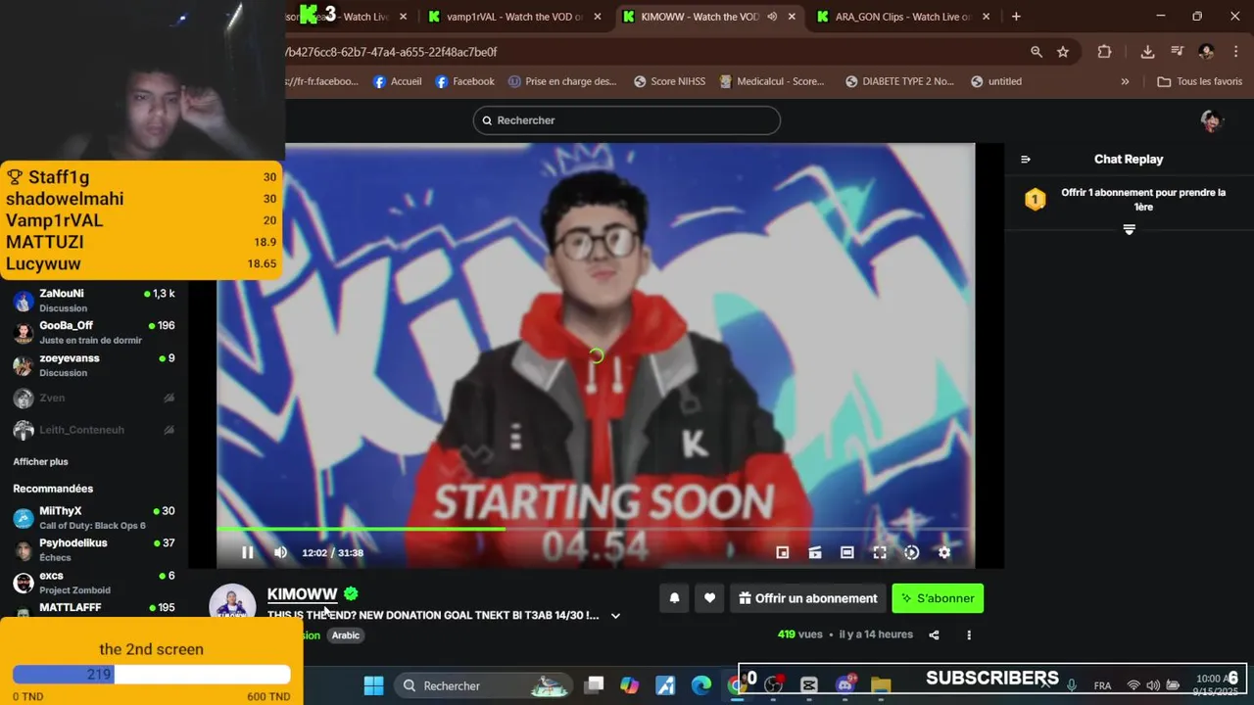The height and width of the screenshot is (705, 1254).
Task: Bookmark this page with the star
Action: (x=1063, y=52)
